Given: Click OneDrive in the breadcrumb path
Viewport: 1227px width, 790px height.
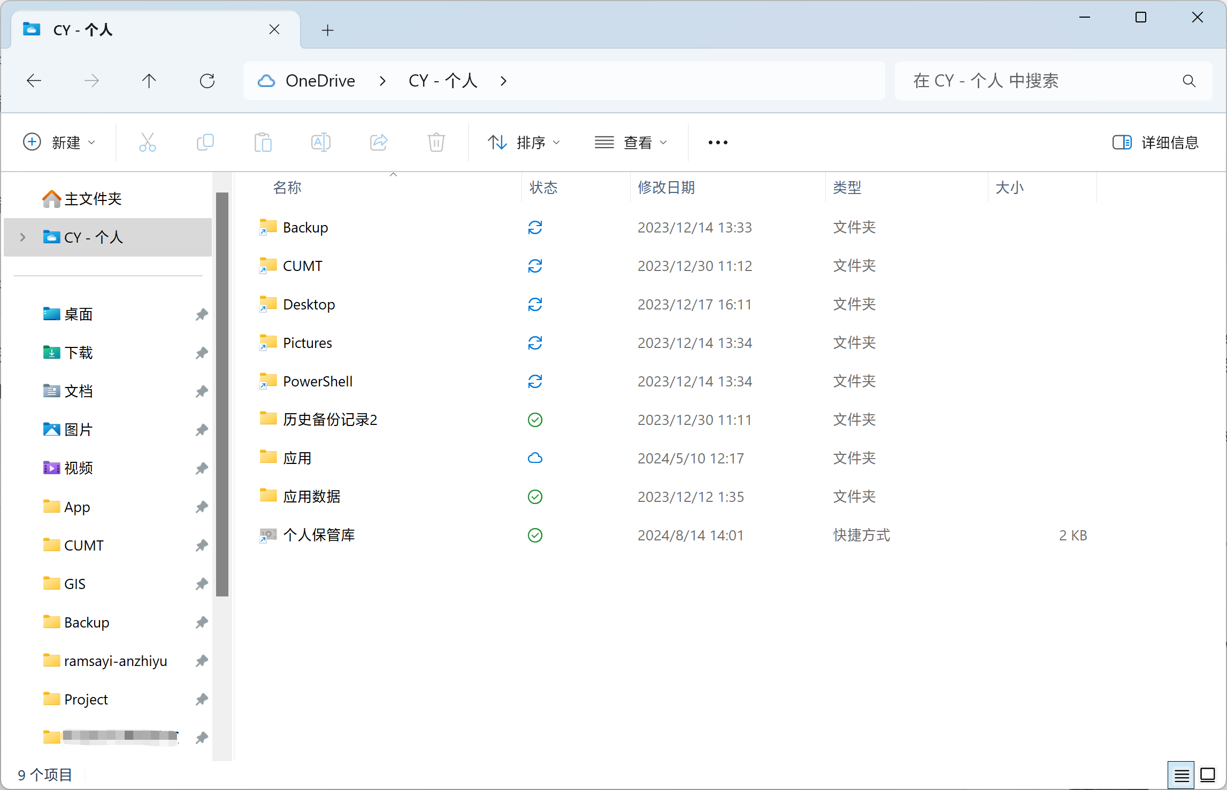Looking at the screenshot, I should 320,81.
